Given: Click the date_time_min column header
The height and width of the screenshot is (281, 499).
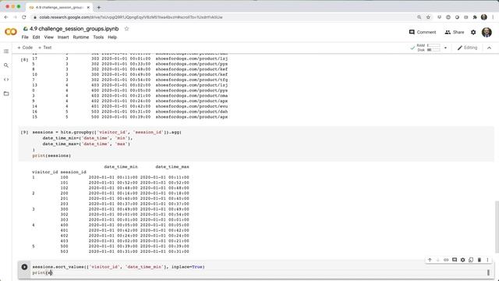Looking at the screenshot, I should (x=121, y=166).
